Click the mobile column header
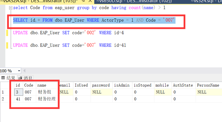Screen dimensions: 222x122 pyautogui.click(x=163, y=85)
